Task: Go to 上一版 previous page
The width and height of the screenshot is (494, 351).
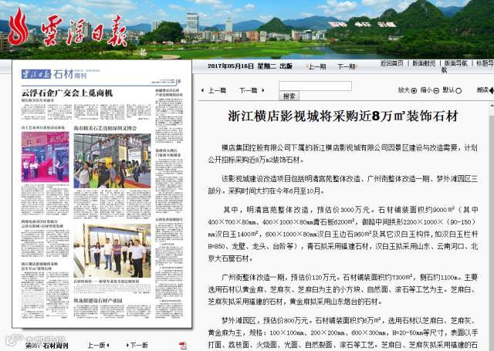Action: click(98, 346)
